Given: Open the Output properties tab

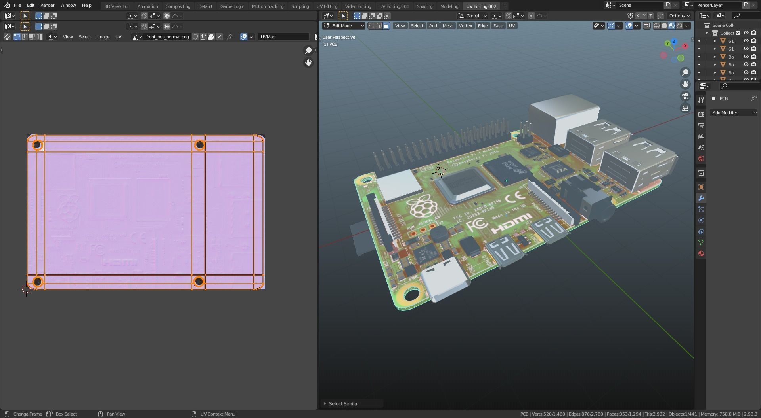Looking at the screenshot, I should [701, 125].
